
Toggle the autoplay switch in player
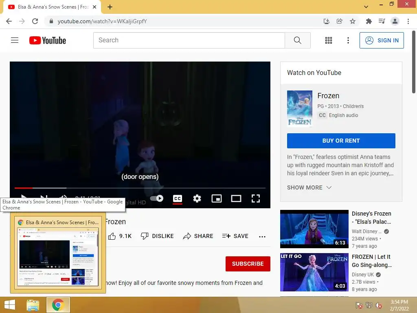(157, 198)
